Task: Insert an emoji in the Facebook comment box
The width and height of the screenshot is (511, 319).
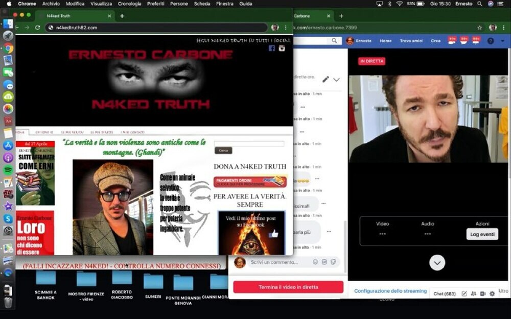Action: [315, 262]
